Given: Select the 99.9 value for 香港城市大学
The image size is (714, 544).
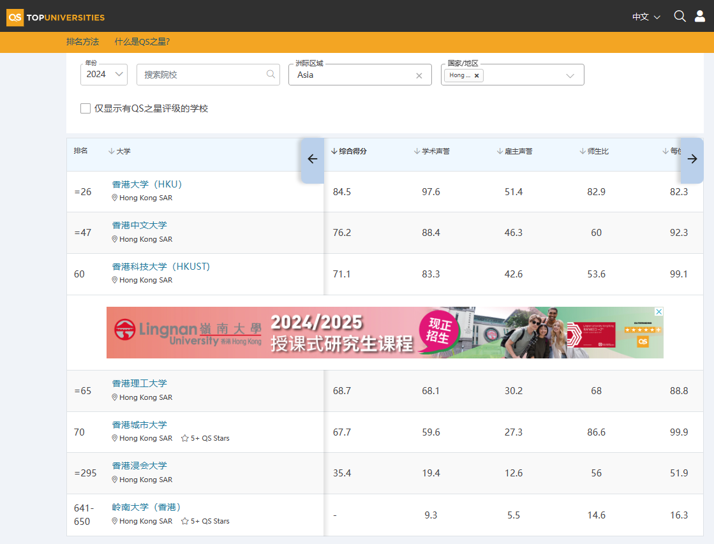Looking at the screenshot, I should tap(678, 432).
